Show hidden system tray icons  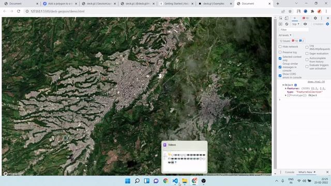277,181
